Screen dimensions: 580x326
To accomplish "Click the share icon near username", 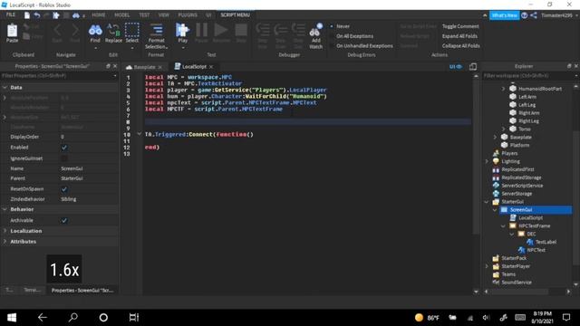I will (534, 15).
